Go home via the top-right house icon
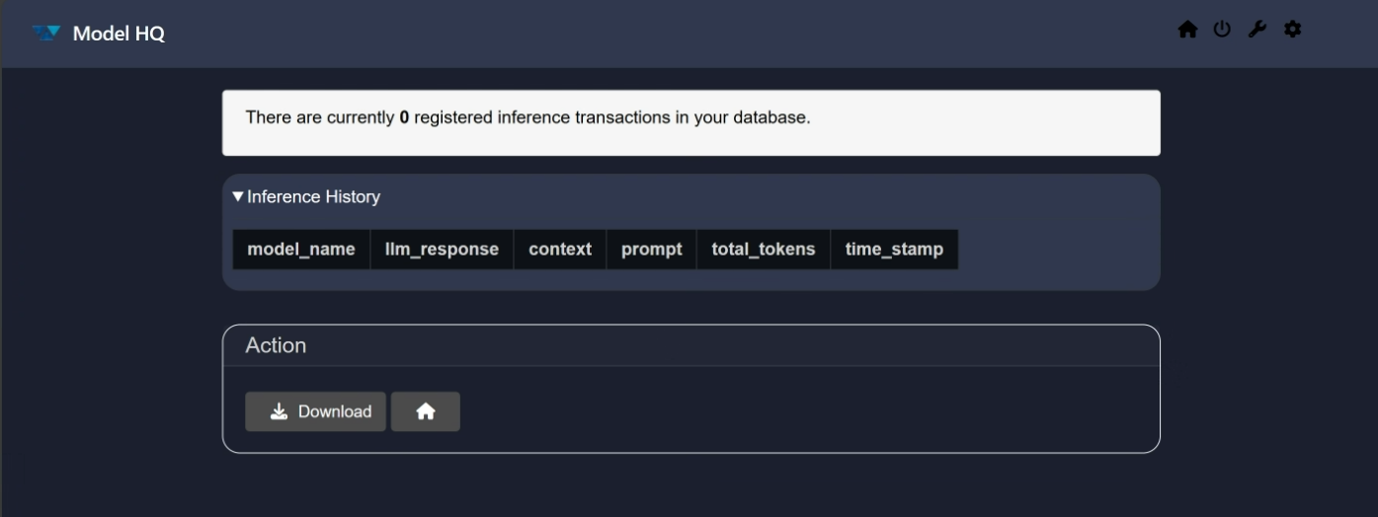 click(x=1187, y=30)
